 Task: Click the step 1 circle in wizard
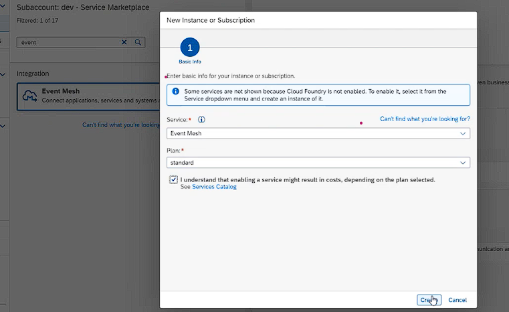190,48
